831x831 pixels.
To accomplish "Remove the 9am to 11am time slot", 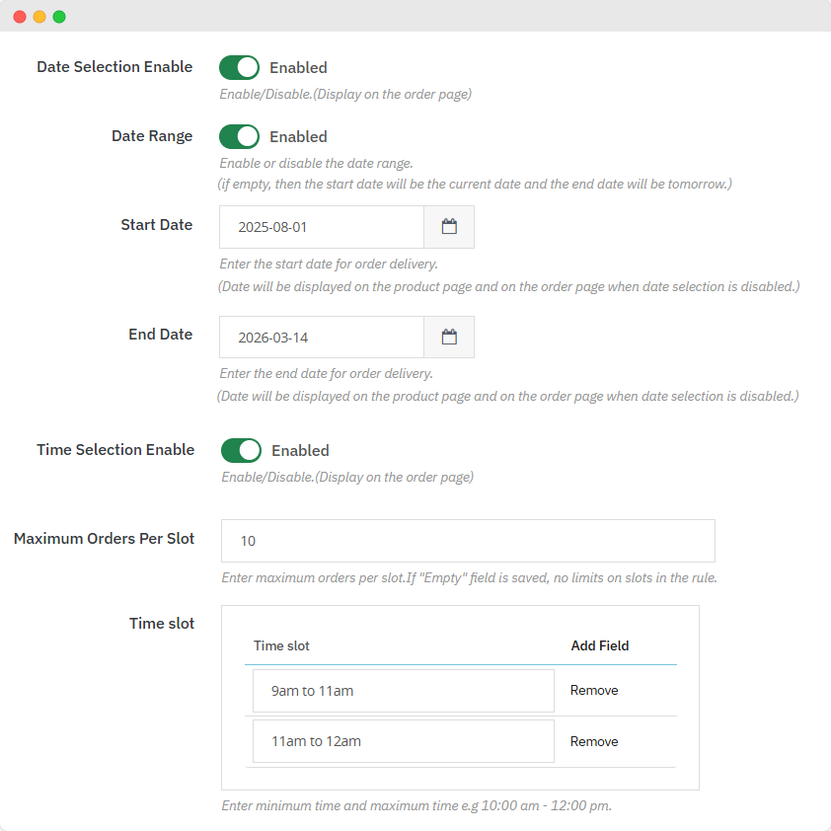I will point(594,691).
